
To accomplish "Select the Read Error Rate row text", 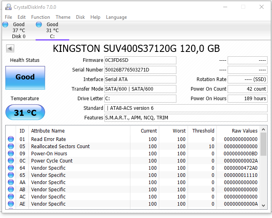I will coord(48,139).
